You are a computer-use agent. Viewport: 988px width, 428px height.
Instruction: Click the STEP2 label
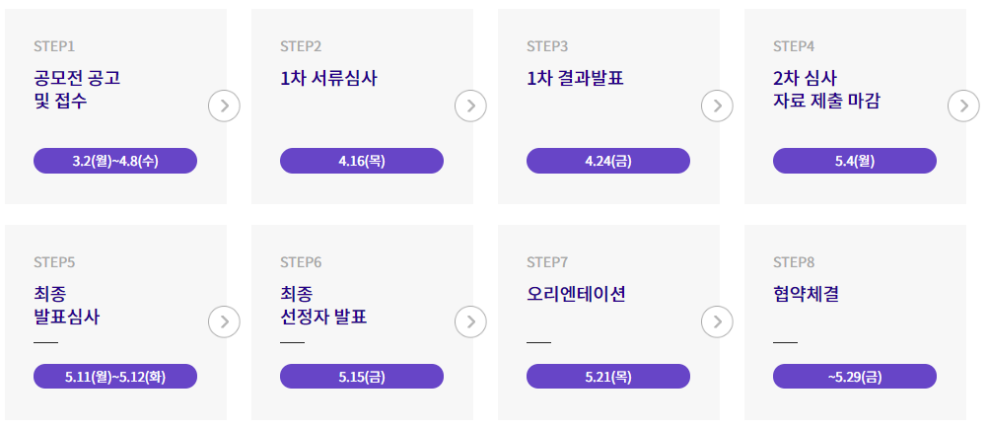click(301, 46)
